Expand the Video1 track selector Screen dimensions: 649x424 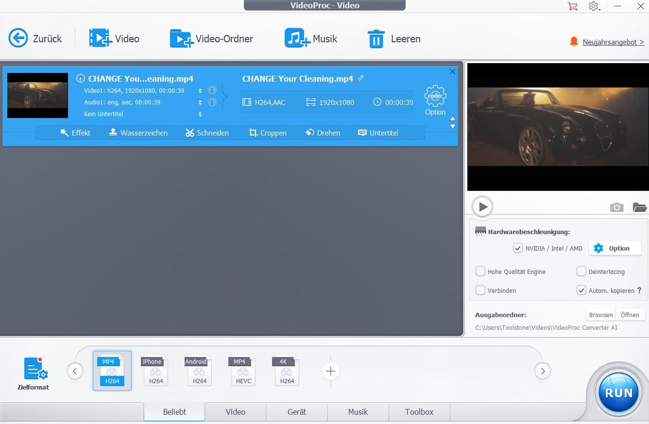coord(200,91)
